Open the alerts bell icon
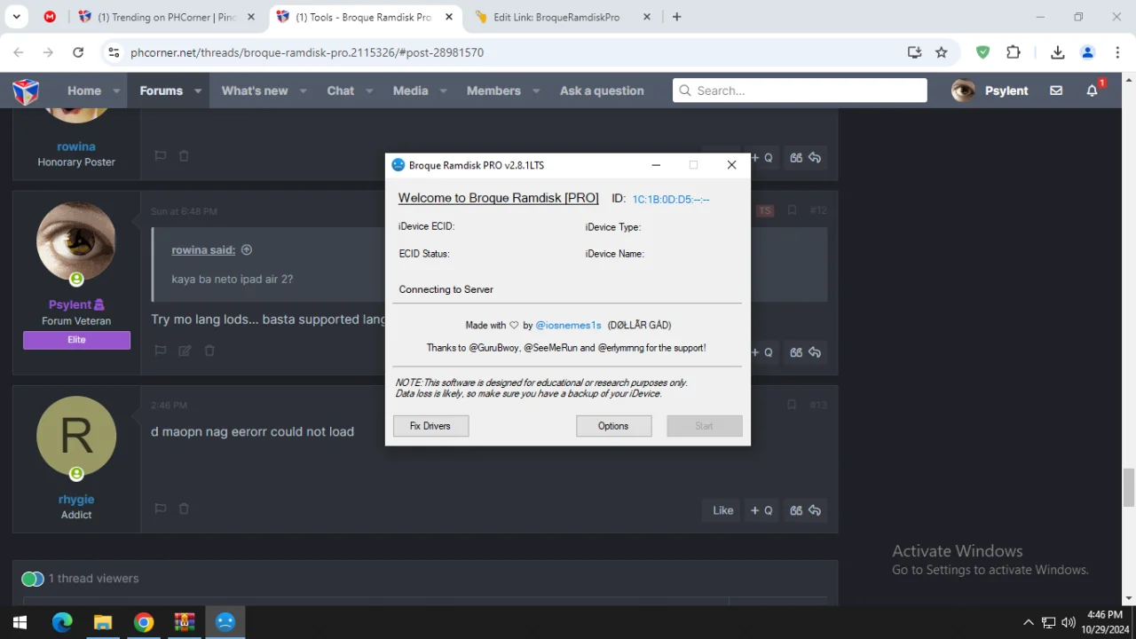This screenshot has width=1136, height=639. pos(1093,91)
